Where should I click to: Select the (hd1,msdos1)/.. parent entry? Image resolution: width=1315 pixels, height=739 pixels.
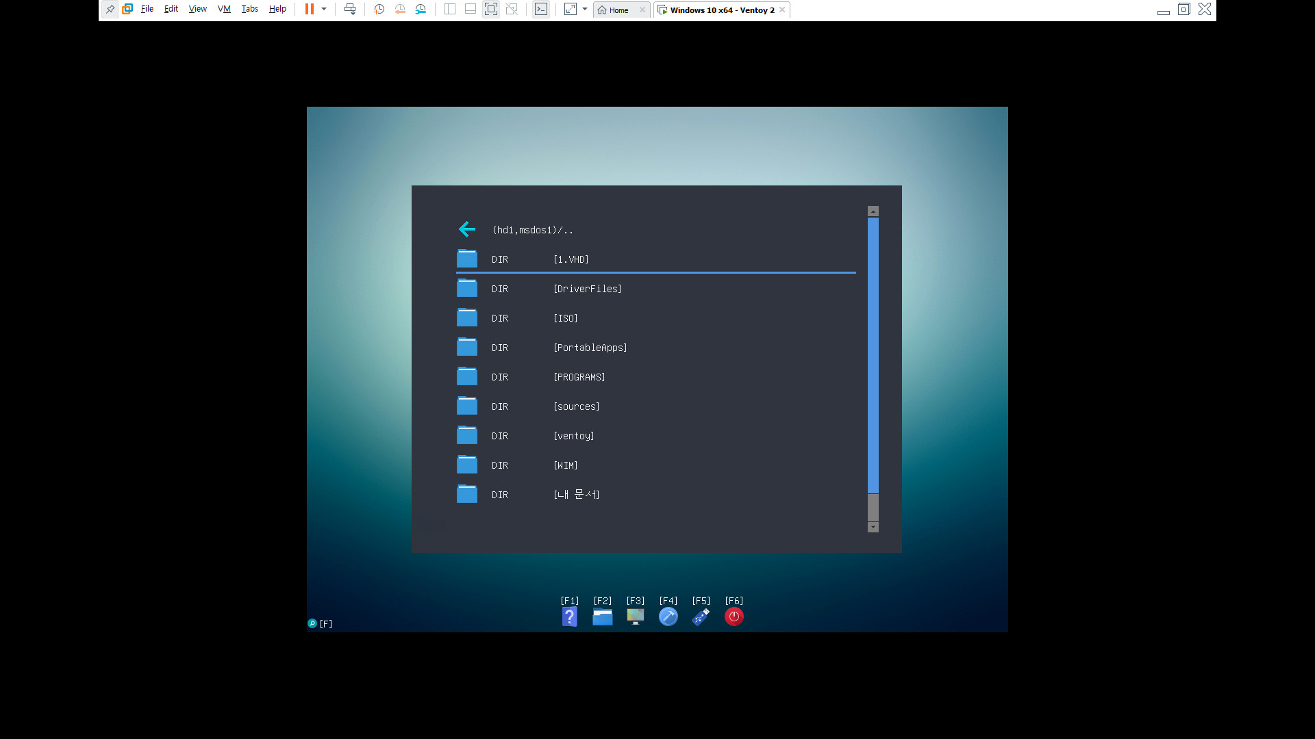coord(532,230)
